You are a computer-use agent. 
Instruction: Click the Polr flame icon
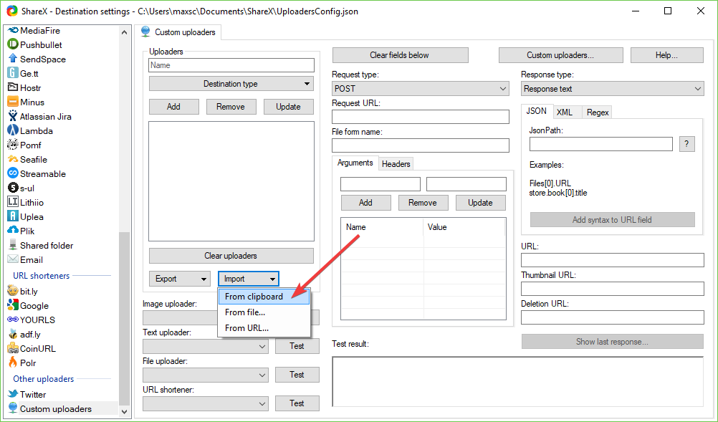pyautogui.click(x=13, y=363)
